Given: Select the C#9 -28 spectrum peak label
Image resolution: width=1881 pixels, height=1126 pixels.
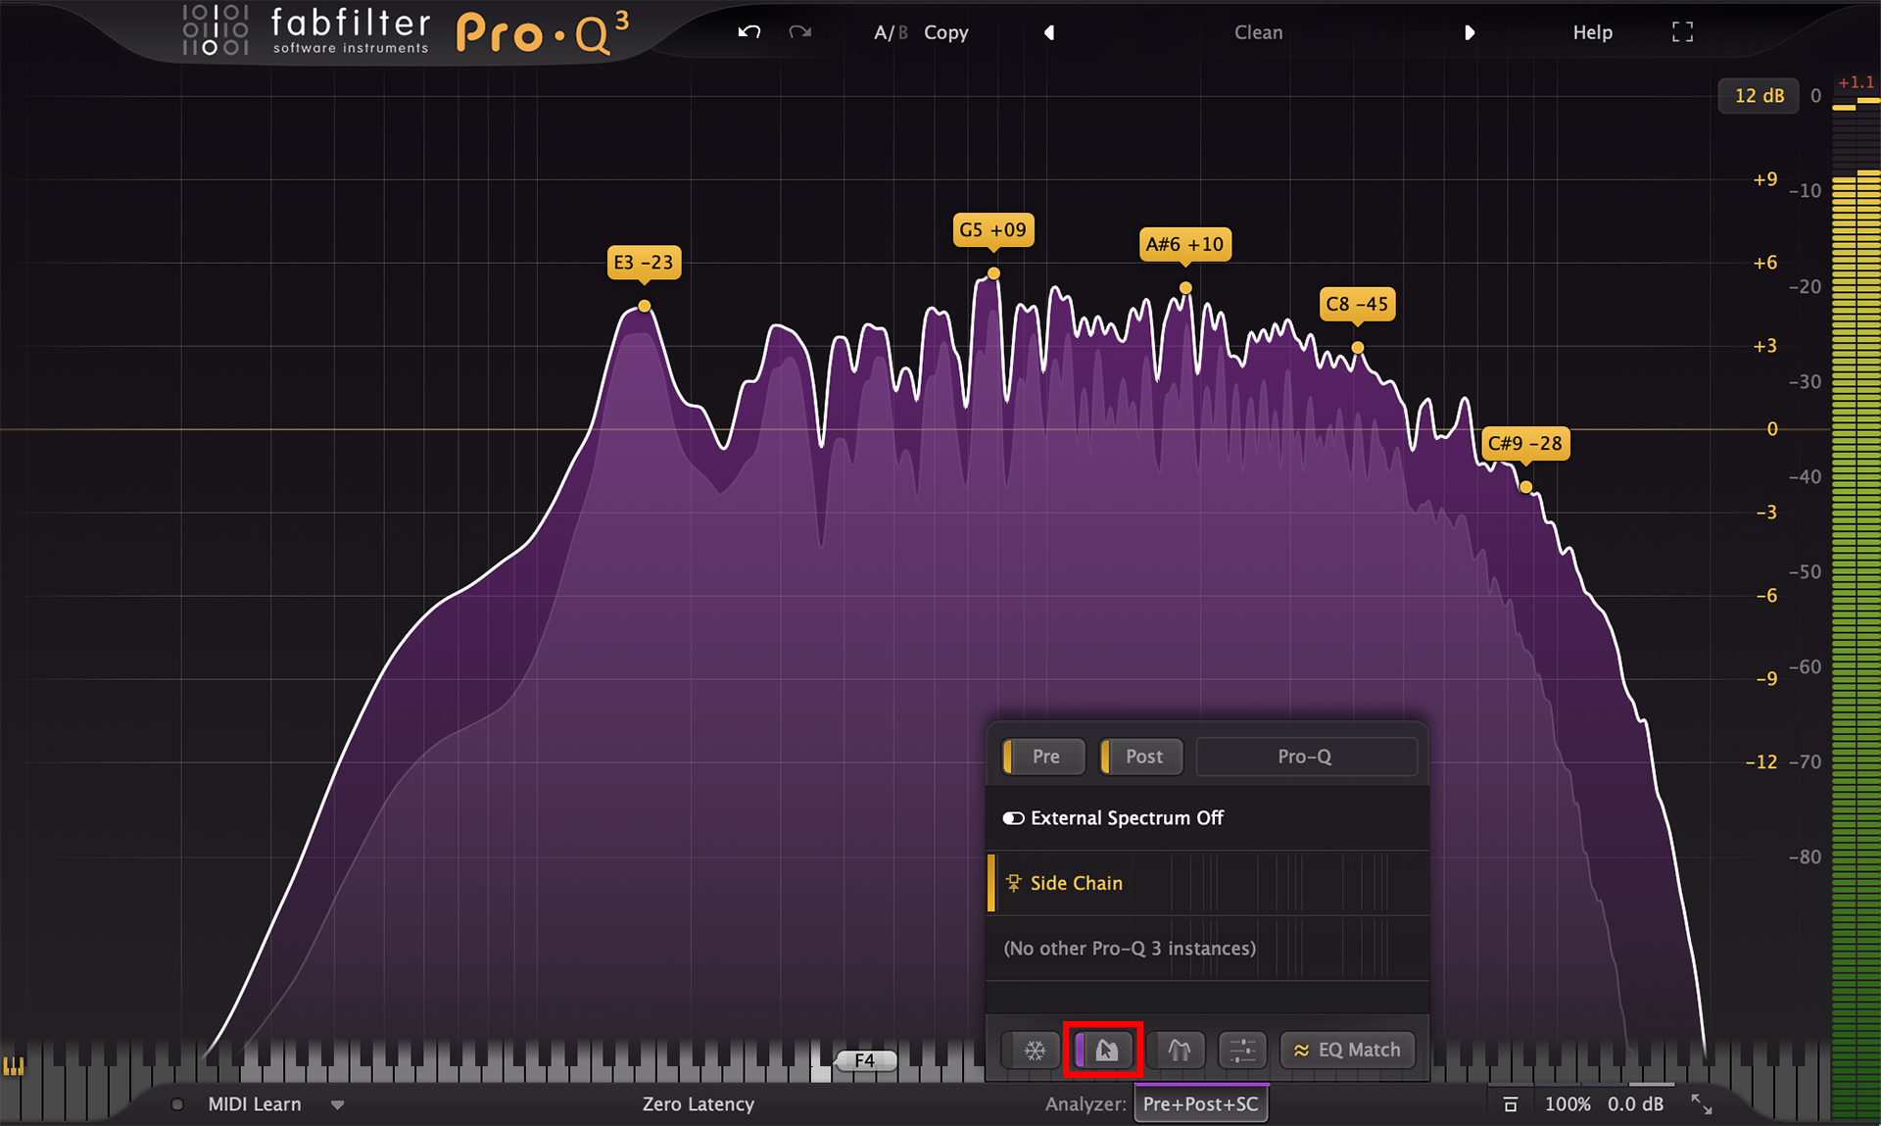Looking at the screenshot, I should (1524, 443).
